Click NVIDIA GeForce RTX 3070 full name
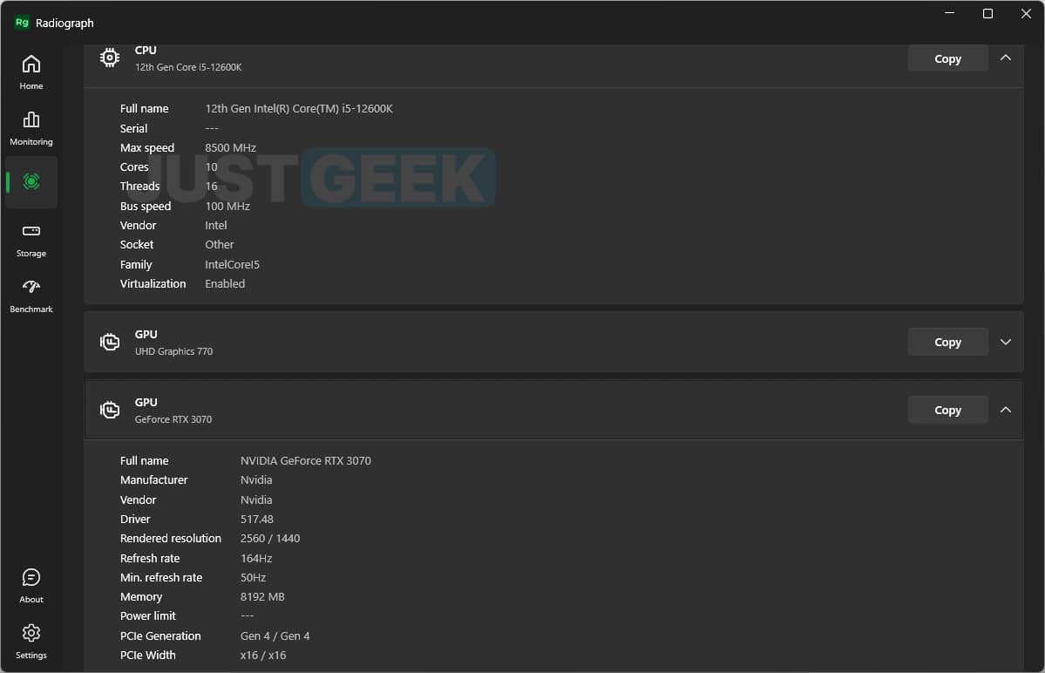This screenshot has width=1045, height=673. [305, 461]
